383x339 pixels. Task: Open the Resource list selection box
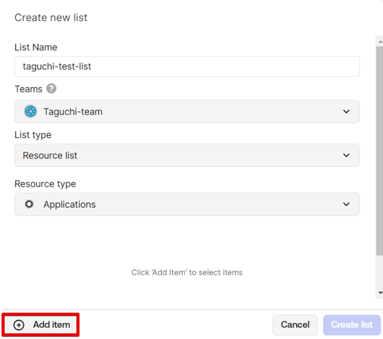(186, 156)
